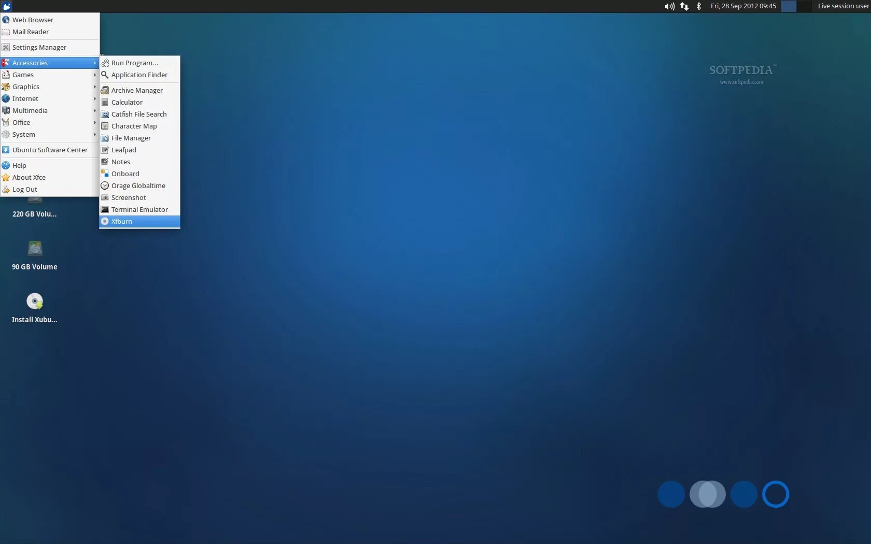Launch Xfburn from the Accessories submenu

(x=140, y=221)
